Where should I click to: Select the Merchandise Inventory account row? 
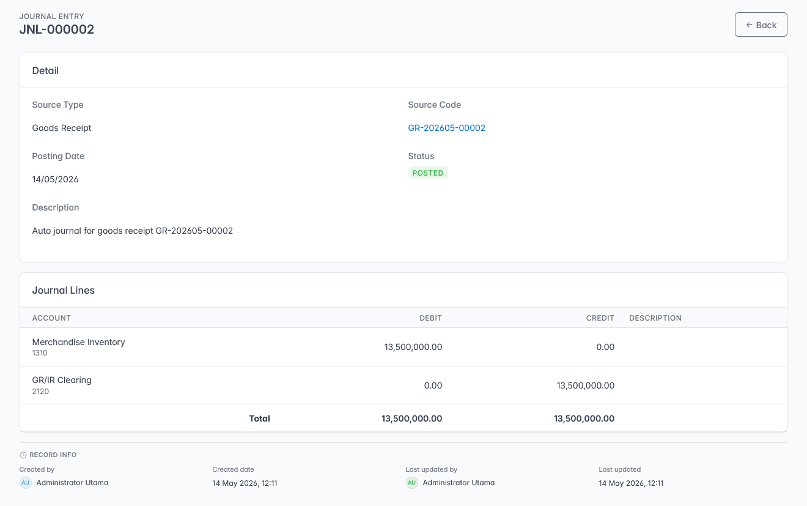point(403,347)
